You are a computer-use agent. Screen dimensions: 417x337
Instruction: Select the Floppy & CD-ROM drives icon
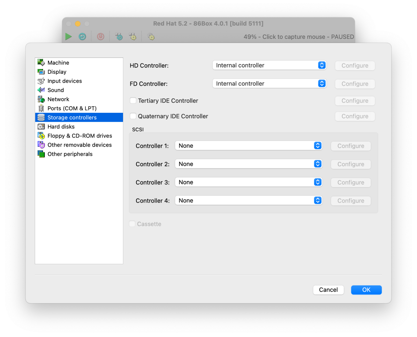click(41, 136)
